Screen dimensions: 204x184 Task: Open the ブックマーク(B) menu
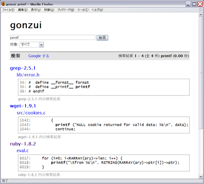click(x=66, y=10)
